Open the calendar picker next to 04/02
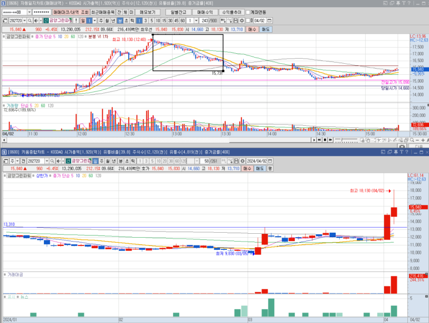Screen dimensions: 429x323 pos(269,20)
